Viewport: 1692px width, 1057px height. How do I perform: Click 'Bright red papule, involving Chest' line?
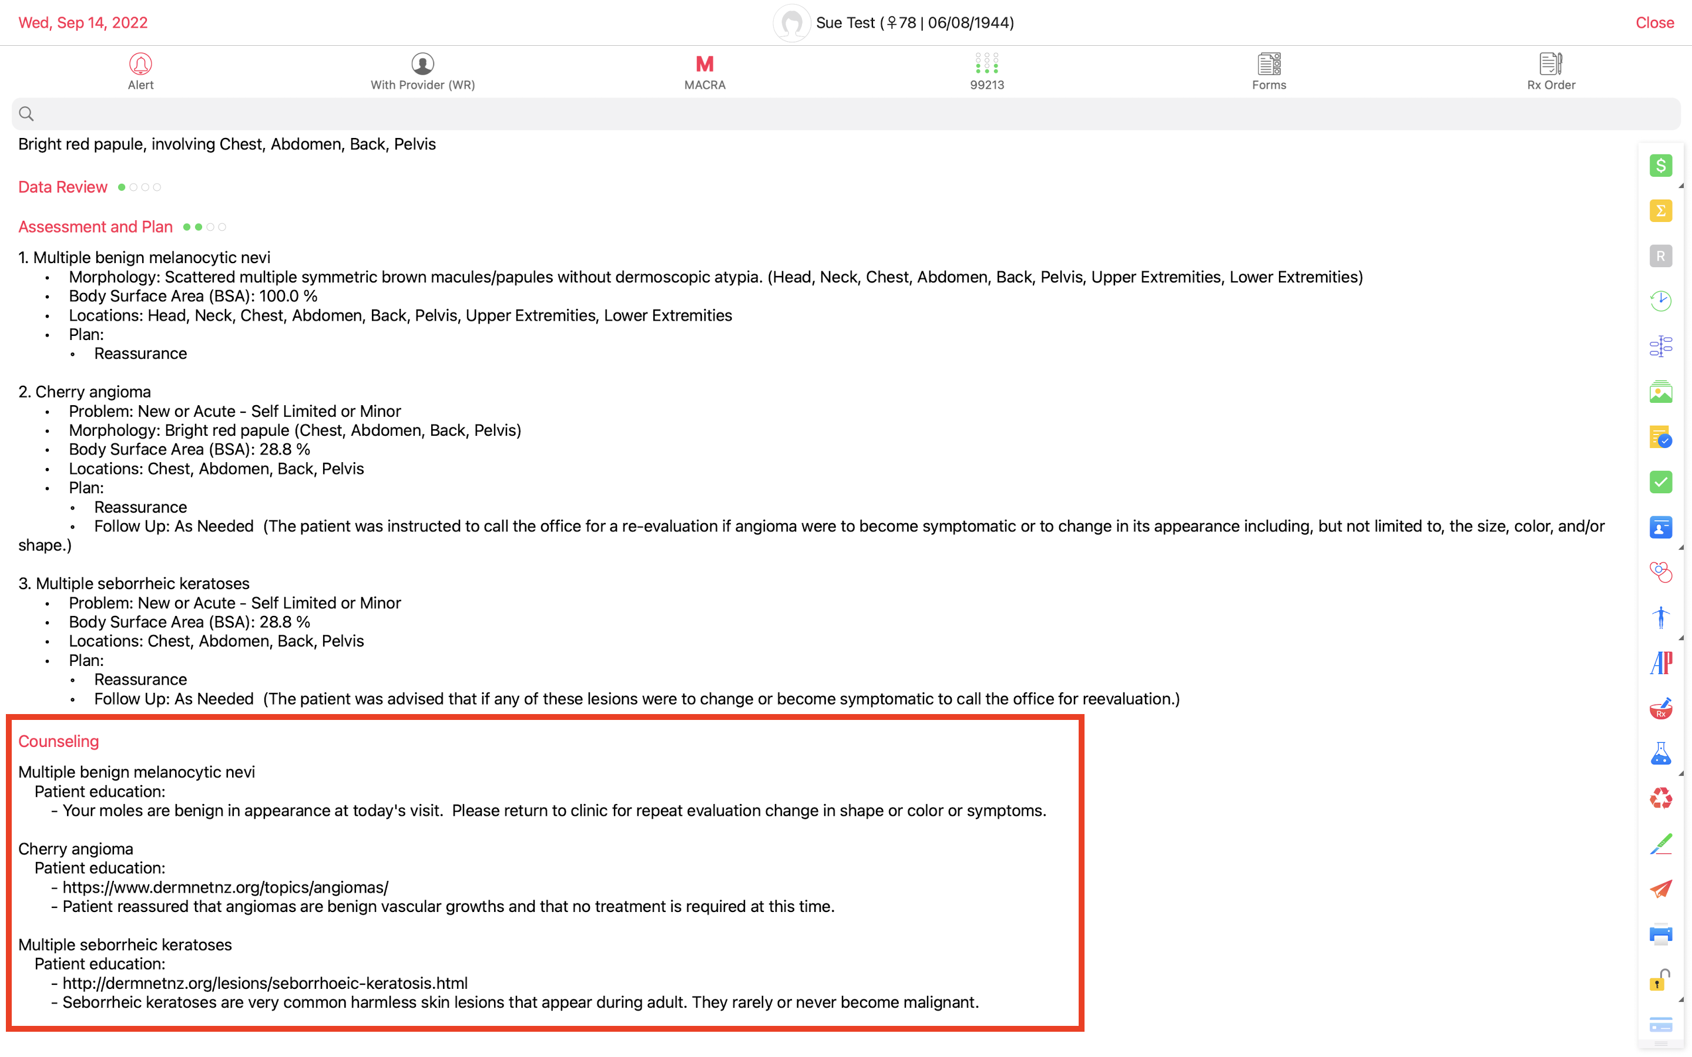coord(227,144)
